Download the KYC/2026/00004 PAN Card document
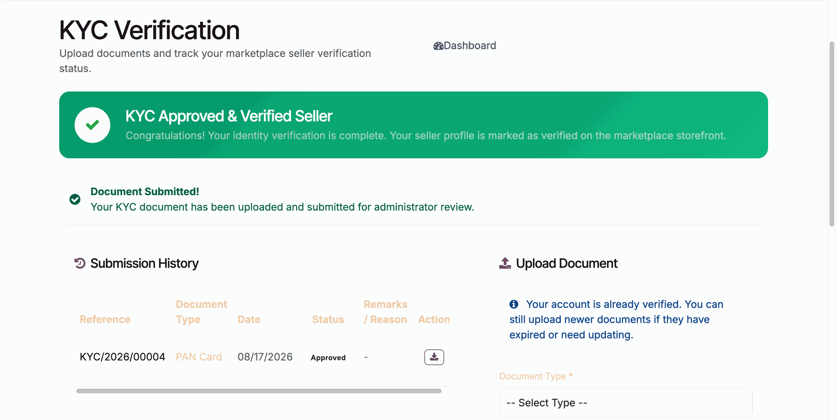Screen dimensions: 836x420 pos(434,357)
